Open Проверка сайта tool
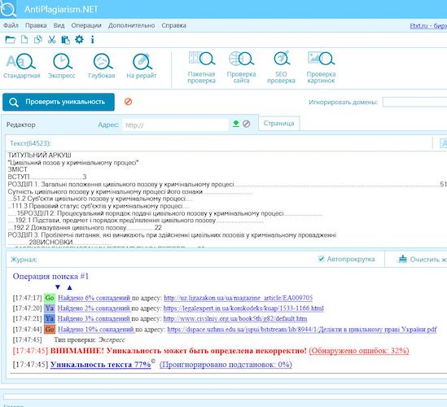447x407 pixels. 242,68
